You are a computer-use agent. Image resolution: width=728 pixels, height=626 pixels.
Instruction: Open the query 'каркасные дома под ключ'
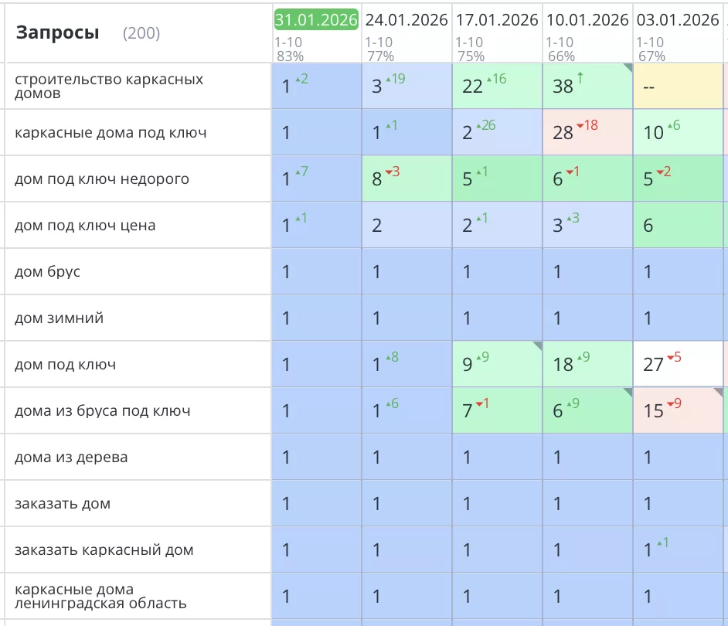click(111, 132)
